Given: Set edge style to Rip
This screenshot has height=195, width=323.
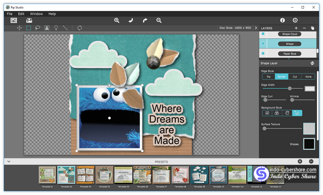Looking at the screenshot, I should 268,77.
